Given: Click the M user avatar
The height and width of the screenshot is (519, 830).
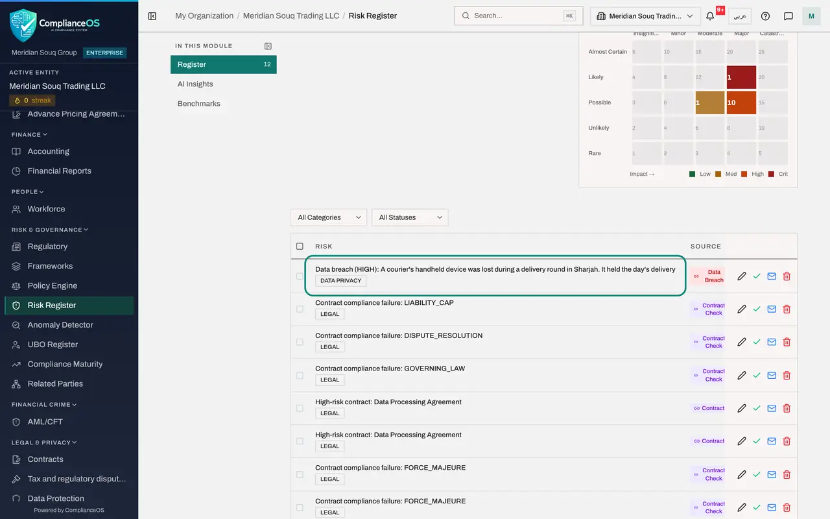Looking at the screenshot, I should [811, 16].
